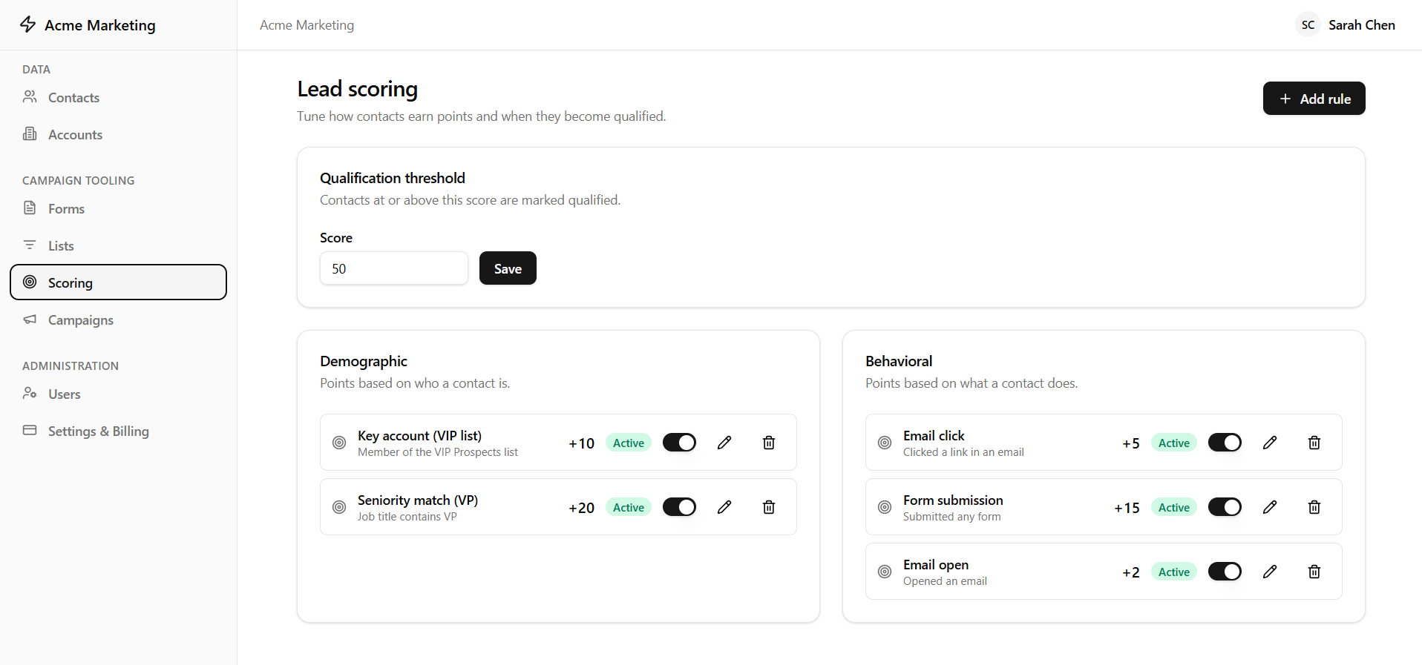
Task: Click the Users icon in sidebar
Action: click(x=30, y=394)
